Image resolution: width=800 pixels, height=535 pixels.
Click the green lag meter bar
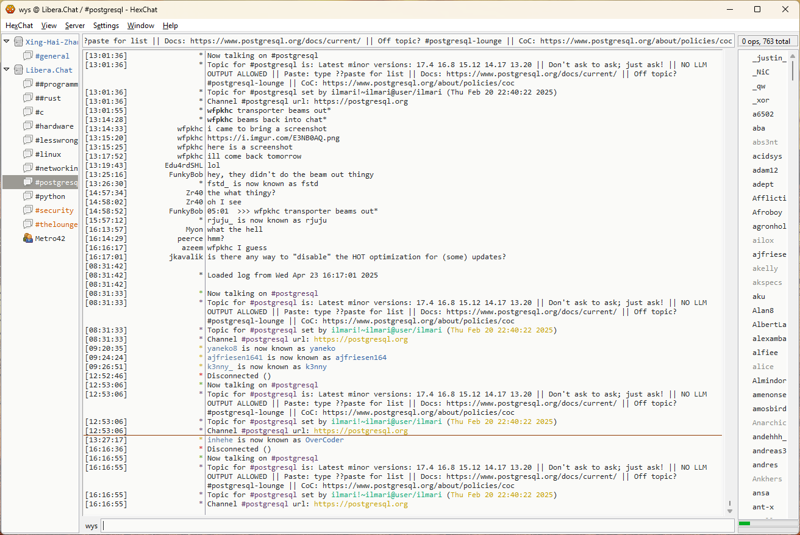click(x=745, y=523)
